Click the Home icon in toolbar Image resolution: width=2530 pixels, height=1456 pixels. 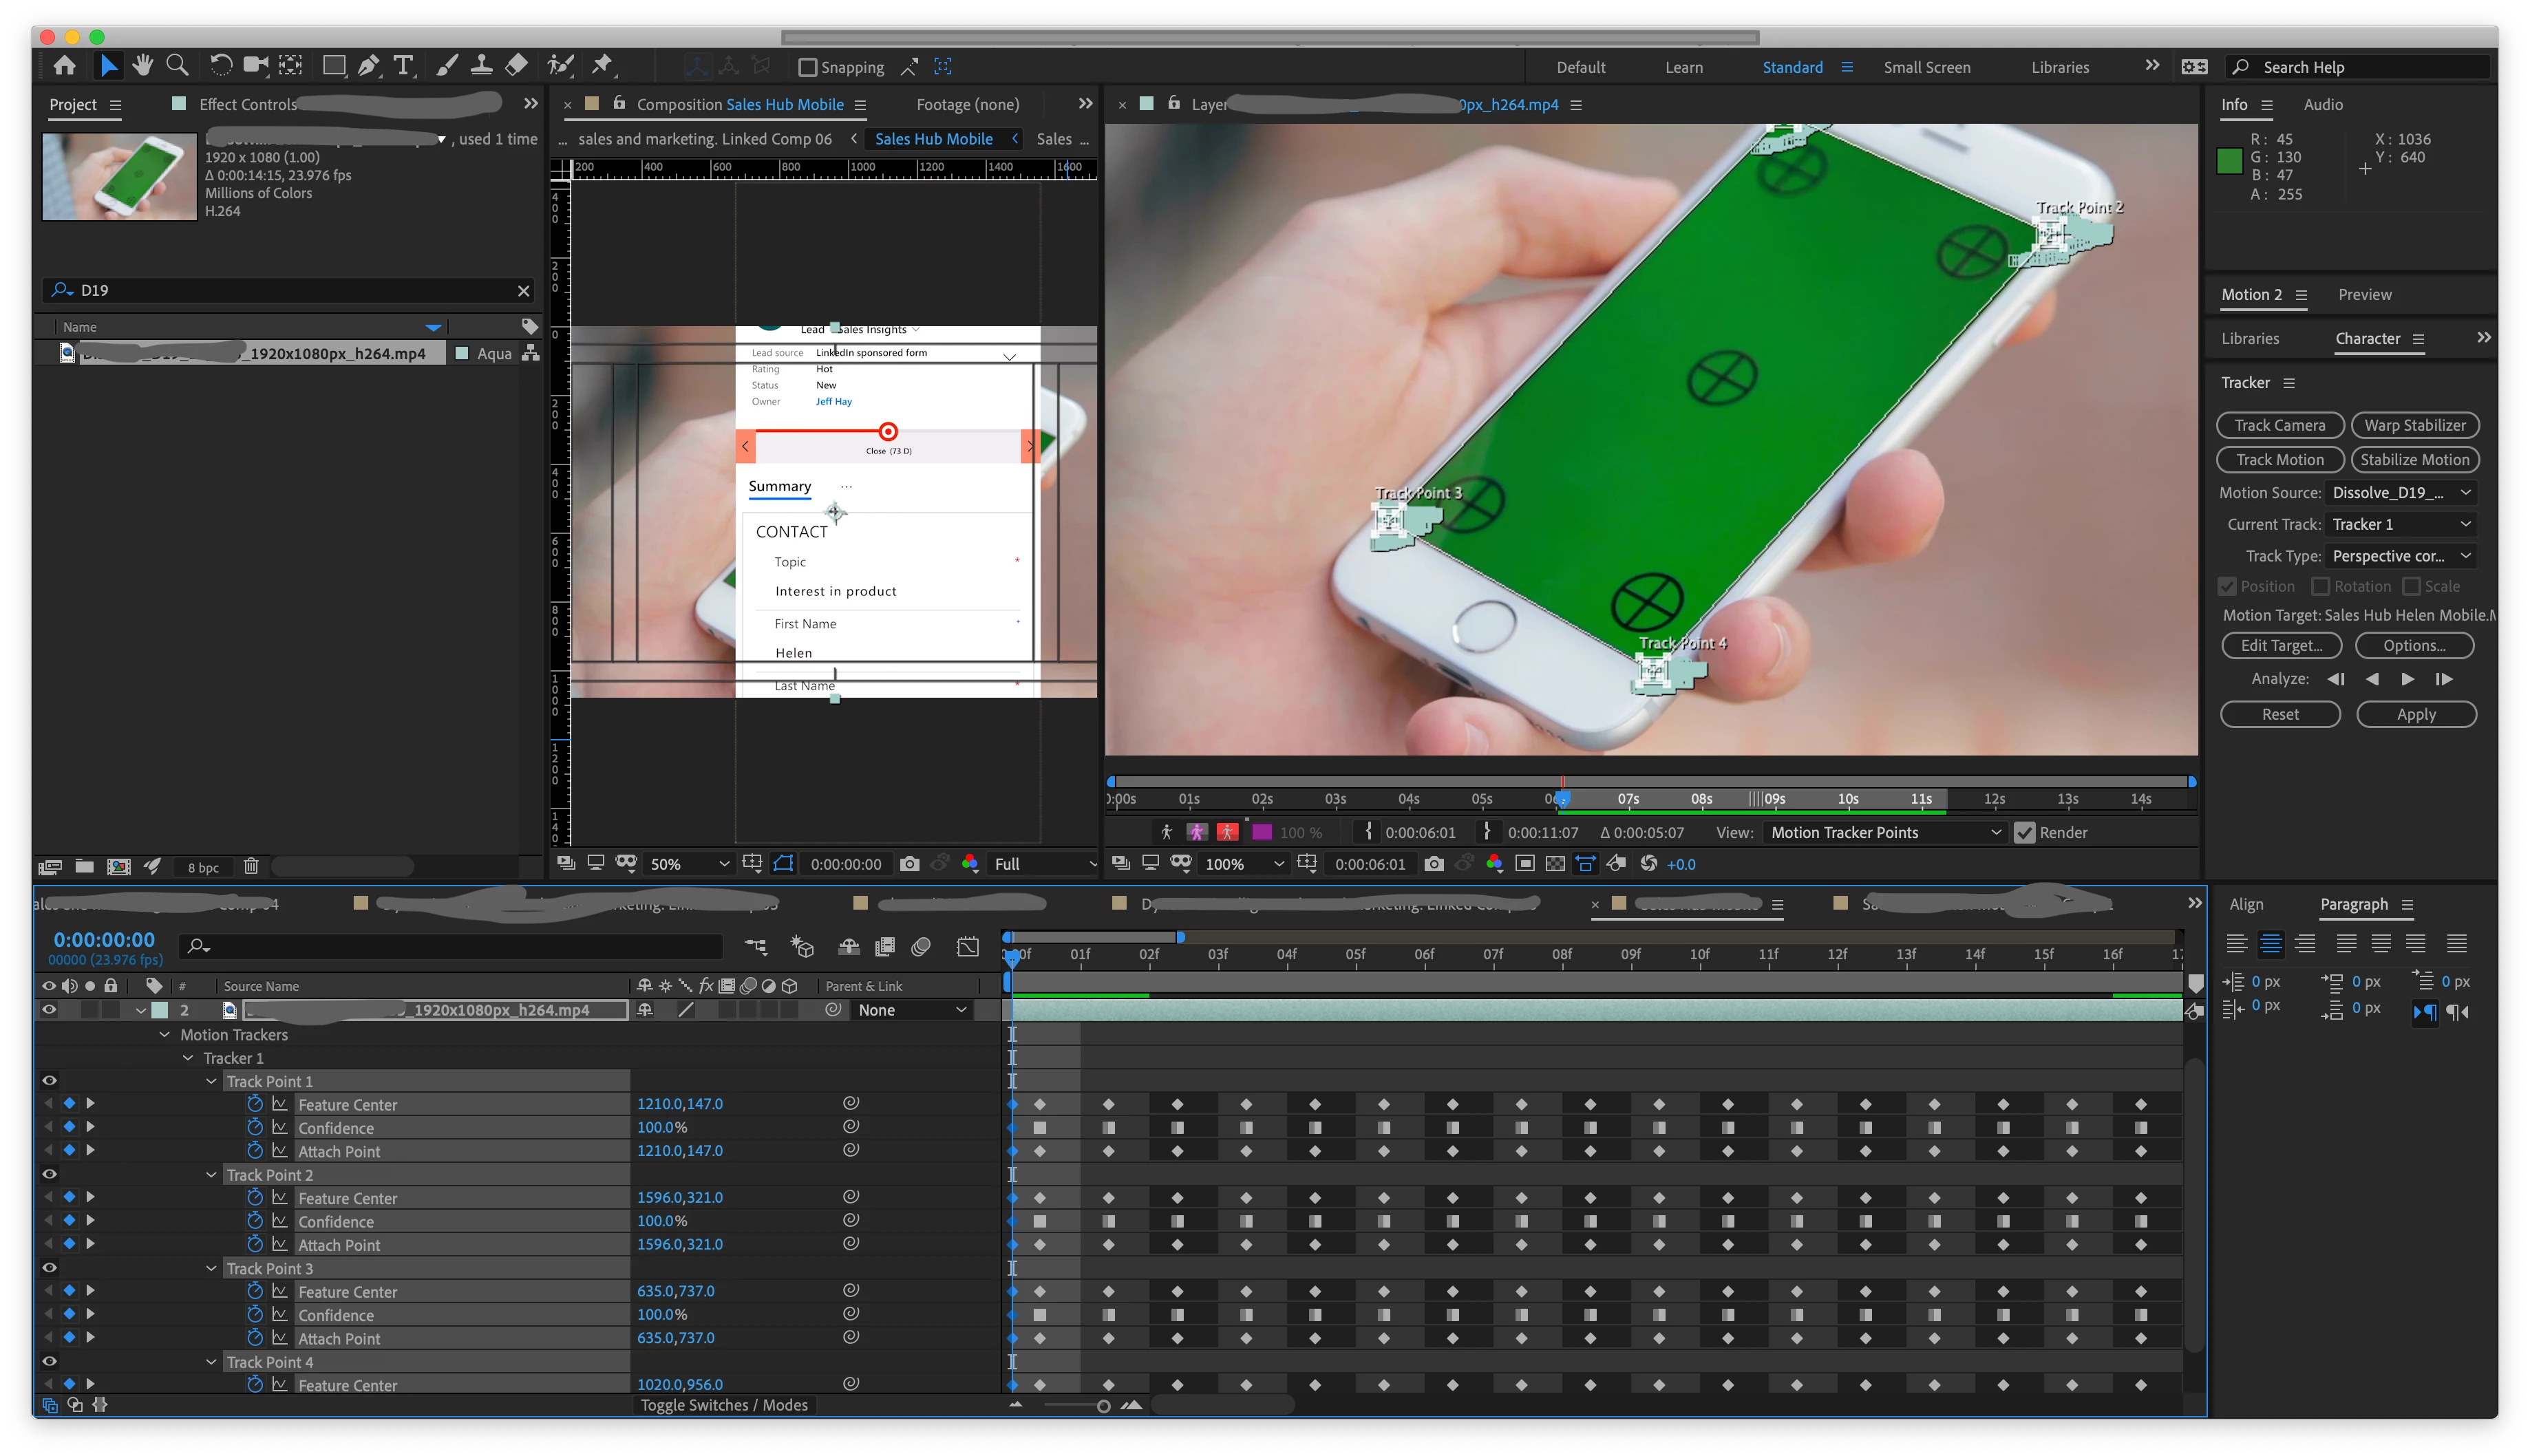(65, 66)
